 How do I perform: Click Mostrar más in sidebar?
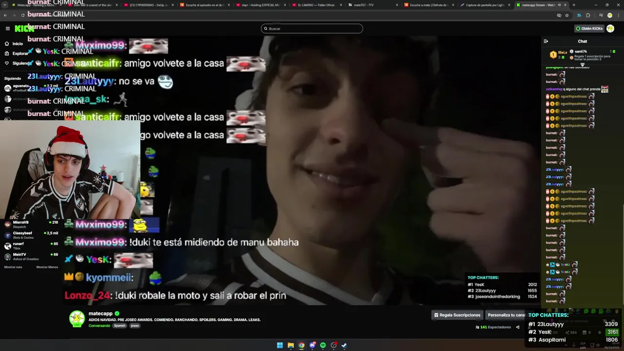[x=13, y=267]
